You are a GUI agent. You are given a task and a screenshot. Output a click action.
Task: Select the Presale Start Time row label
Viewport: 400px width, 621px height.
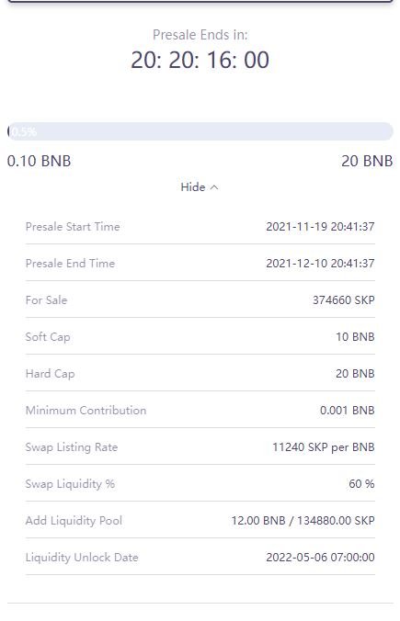(73, 227)
